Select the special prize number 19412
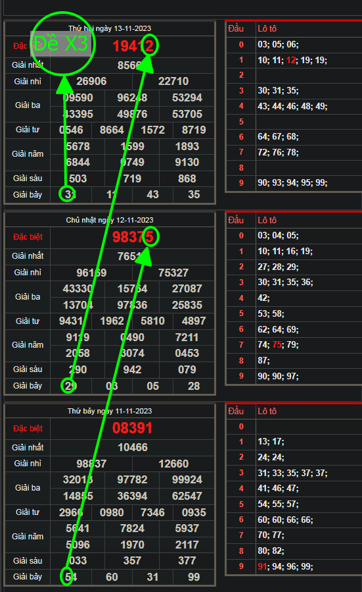The width and height of the screenshot is (362, 592). (133, 46)
